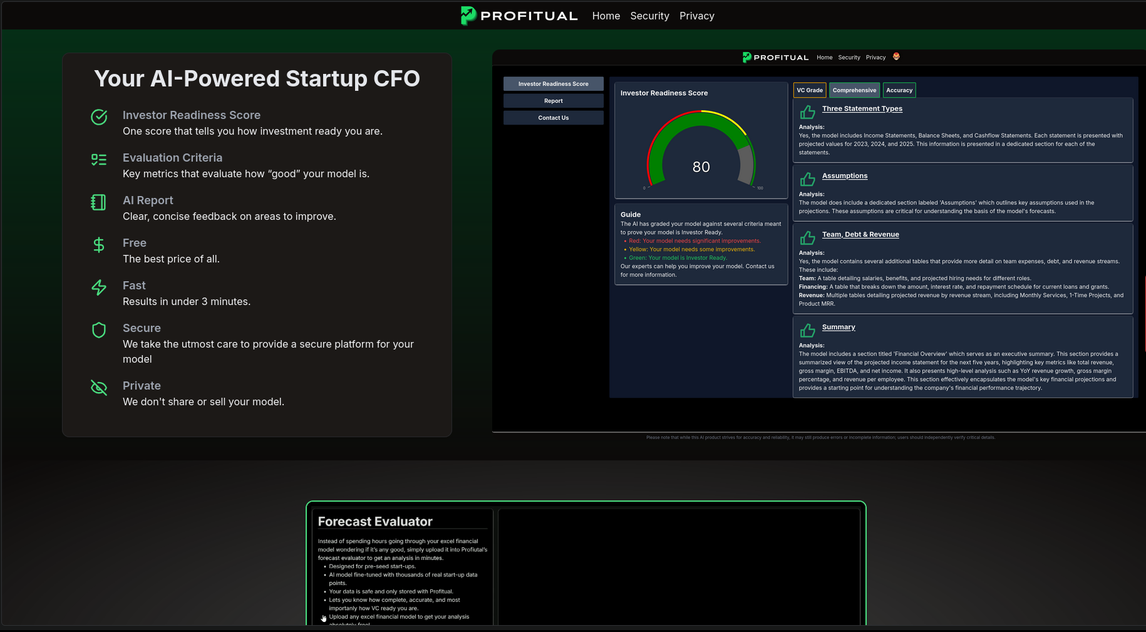Click the 'Your AI-Powered Startup CFO' headline
The height and width of the screenshot is (632, 1146).
[x=257, y=78]
